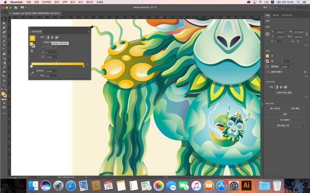Click Flip Vertical icon in Properties panel

(x=298, y=41)
